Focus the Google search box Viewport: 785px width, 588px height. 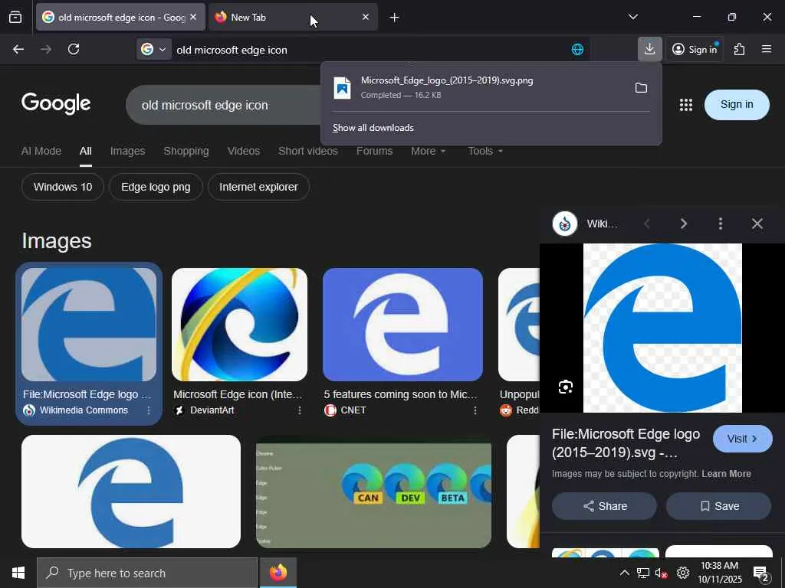(x=223, y=105)
